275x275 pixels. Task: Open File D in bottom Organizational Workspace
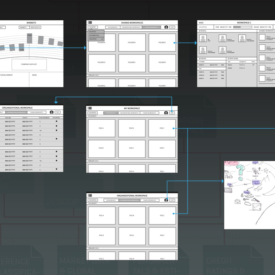coord(102,236)
